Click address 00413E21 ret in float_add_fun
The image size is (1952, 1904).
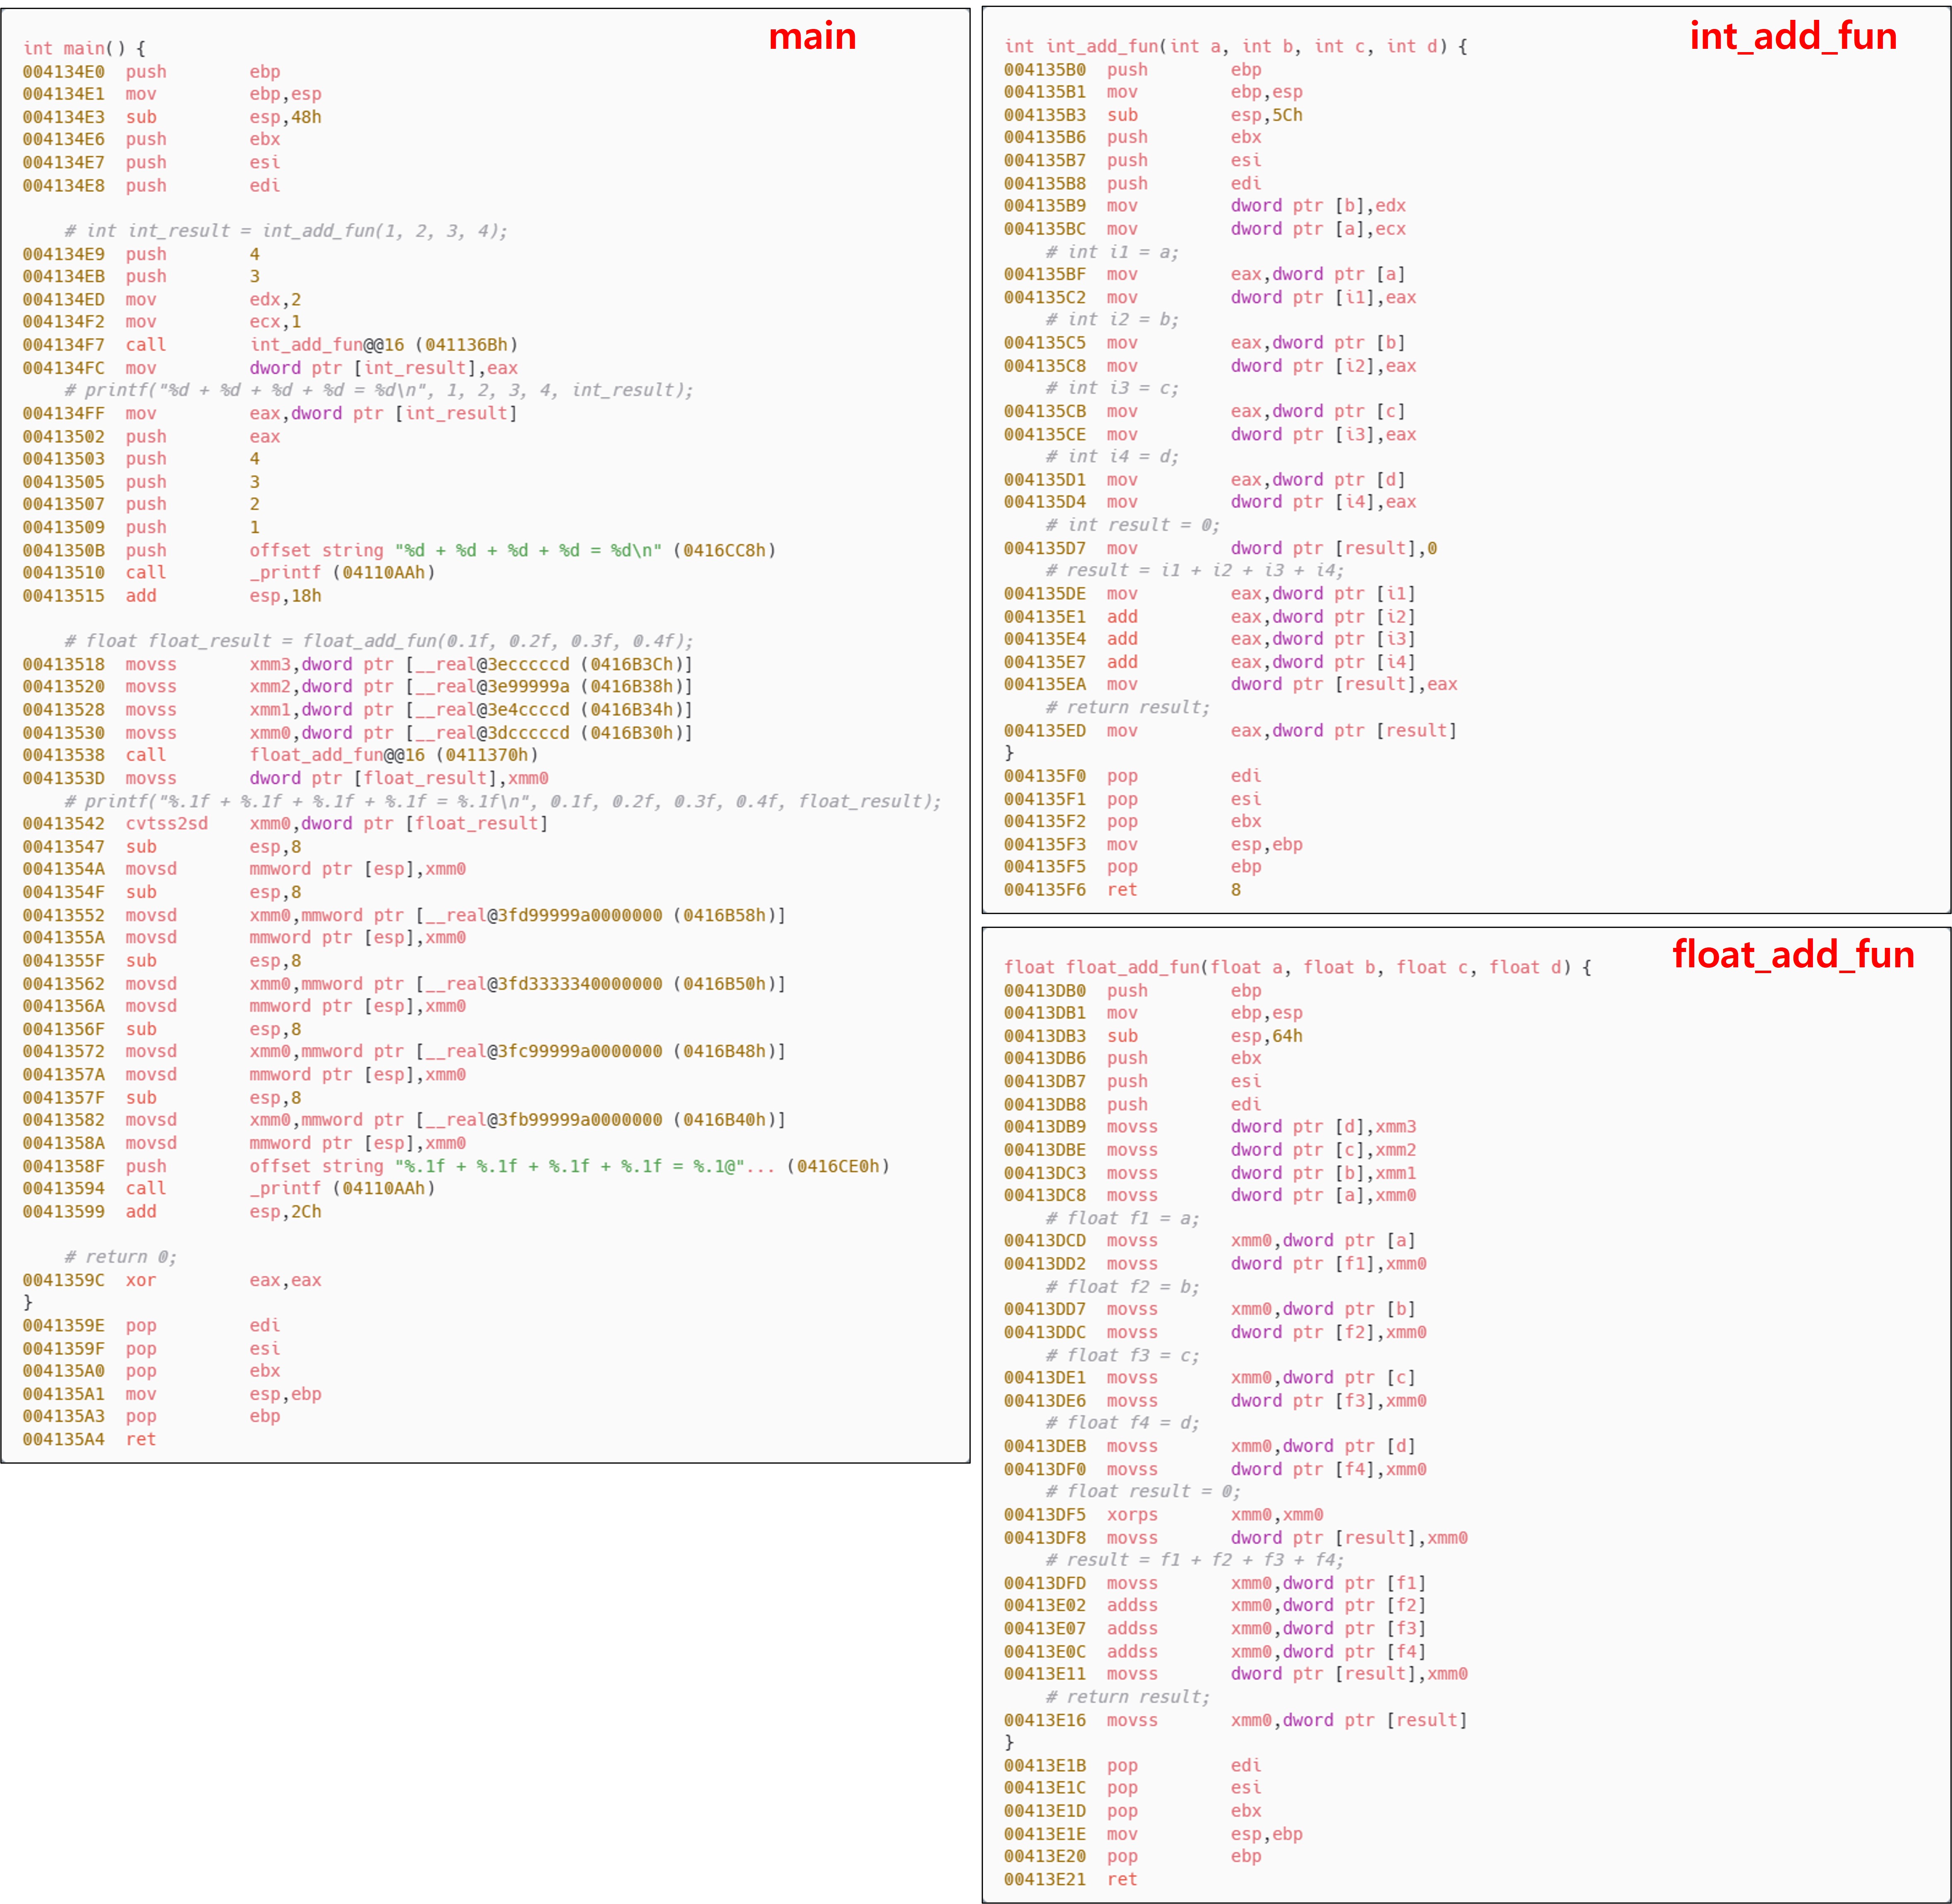1045,1879
